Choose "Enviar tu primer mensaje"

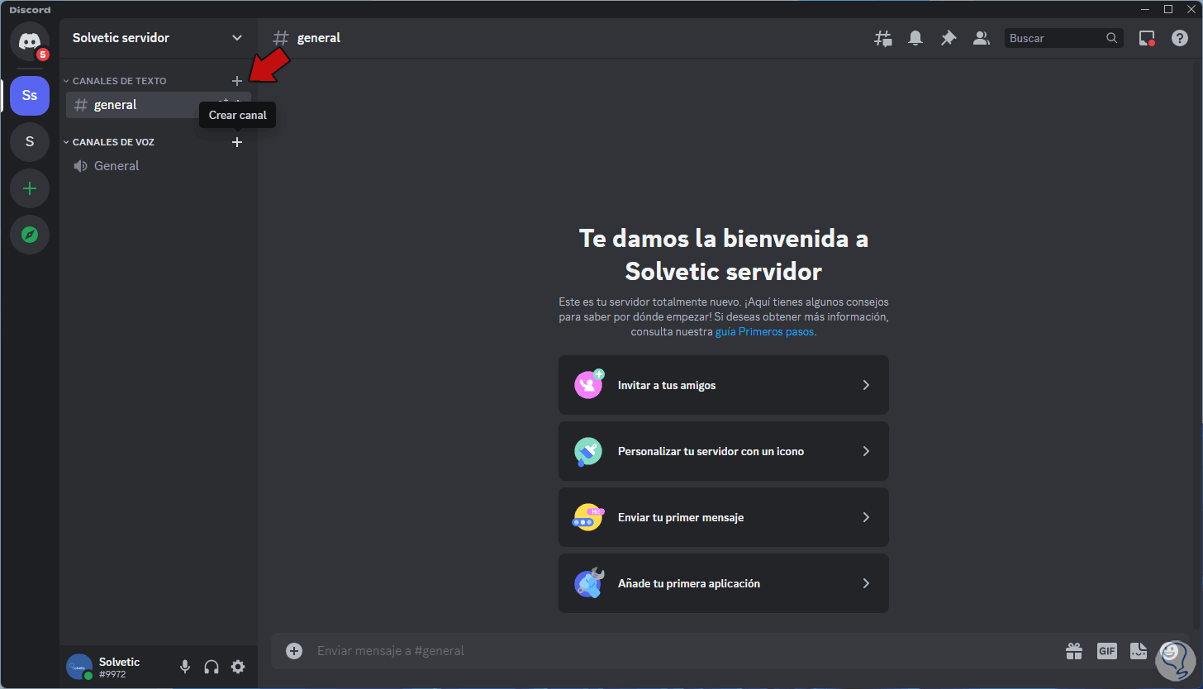pos(724,517)
